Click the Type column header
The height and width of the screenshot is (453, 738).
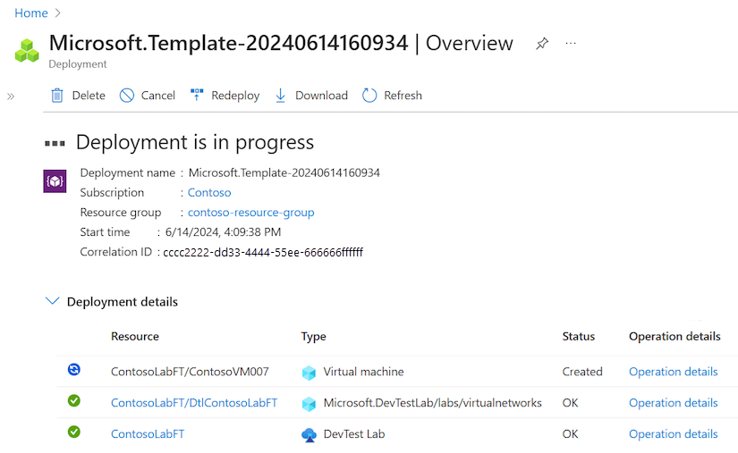[x=313, y=337]
